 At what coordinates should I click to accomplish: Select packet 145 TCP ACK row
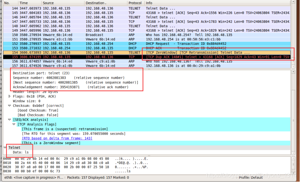147,13
